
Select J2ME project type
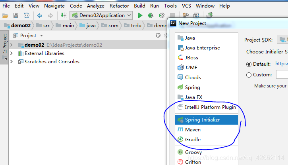pos(207,68)
